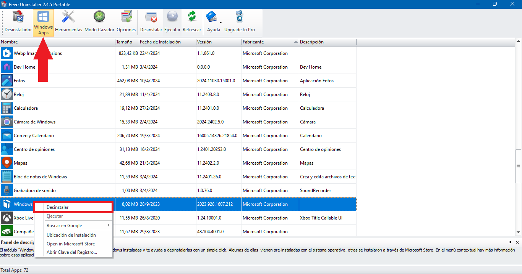Click the date 21/3/2024 for Mapas
The width and height of the screenshot is (522, 274).
click(x=150, y=163)
